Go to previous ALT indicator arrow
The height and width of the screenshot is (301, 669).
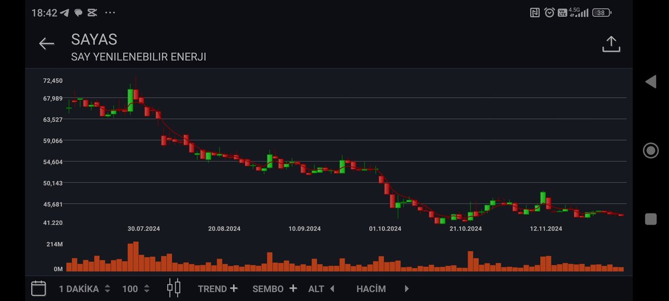pos(332,289)
